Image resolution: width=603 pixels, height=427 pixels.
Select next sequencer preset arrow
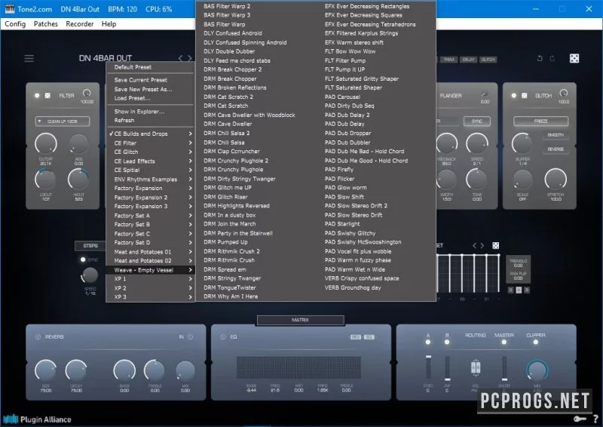[x=482, y=246]
